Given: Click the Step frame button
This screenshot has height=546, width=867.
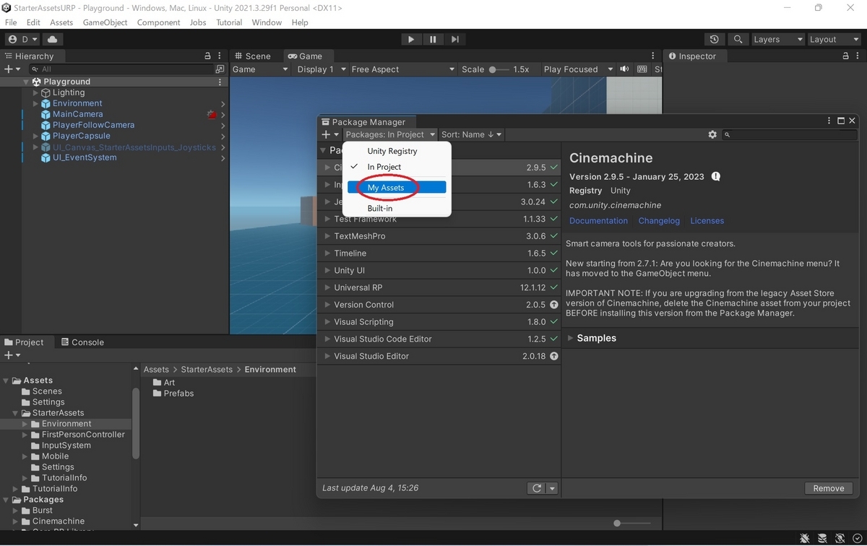Looking at the screenshot, I should coord(454,40).
